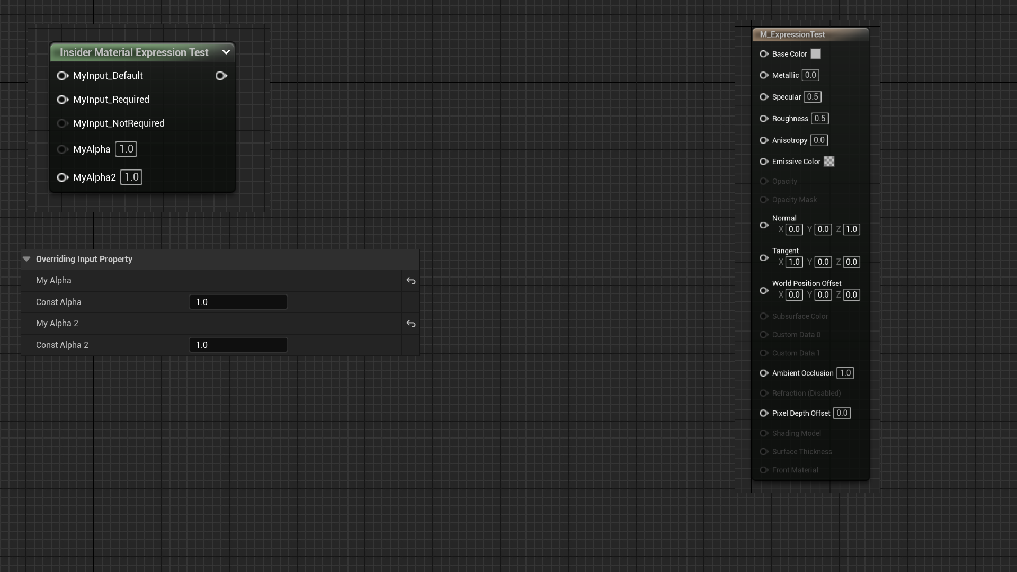Click the Emissive Color input pin
This screenshot has width=1017, height=572.
[x=764, y=162]
